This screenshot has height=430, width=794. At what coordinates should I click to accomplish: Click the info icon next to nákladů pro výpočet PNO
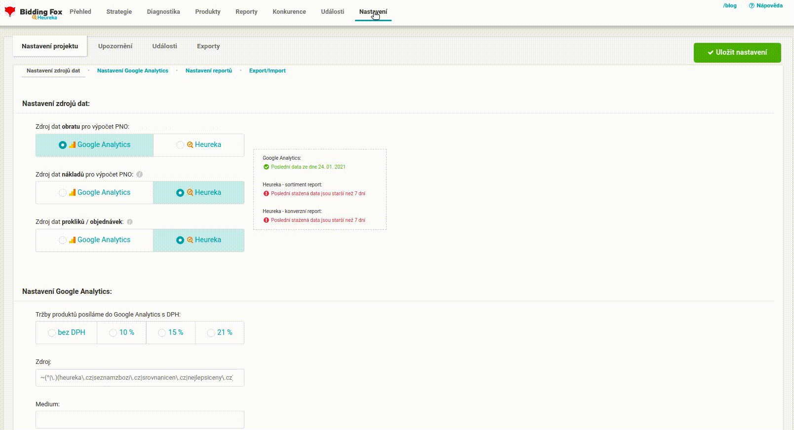click(139, 174)
